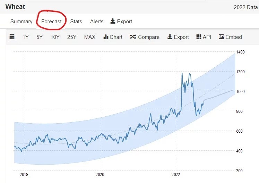Viewport: 259px width, 183px height.
Task: Show the 25Y price history
Action: pos(72,37)
